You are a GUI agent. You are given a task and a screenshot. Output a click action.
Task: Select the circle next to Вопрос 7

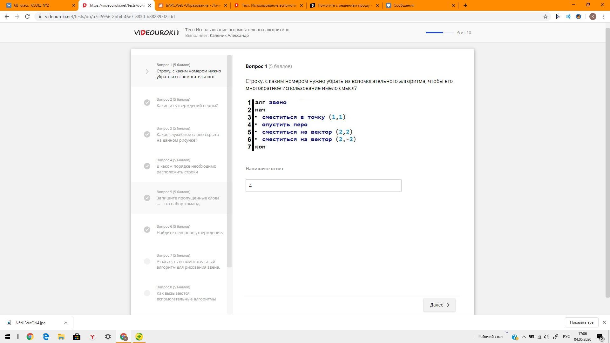click(x=147, y=261)
